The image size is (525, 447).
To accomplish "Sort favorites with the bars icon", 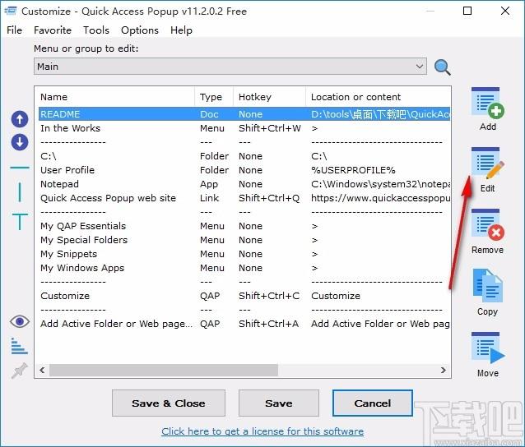I will [19, 346].
